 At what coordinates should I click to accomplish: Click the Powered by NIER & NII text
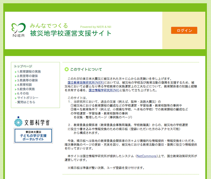(96, 27)
